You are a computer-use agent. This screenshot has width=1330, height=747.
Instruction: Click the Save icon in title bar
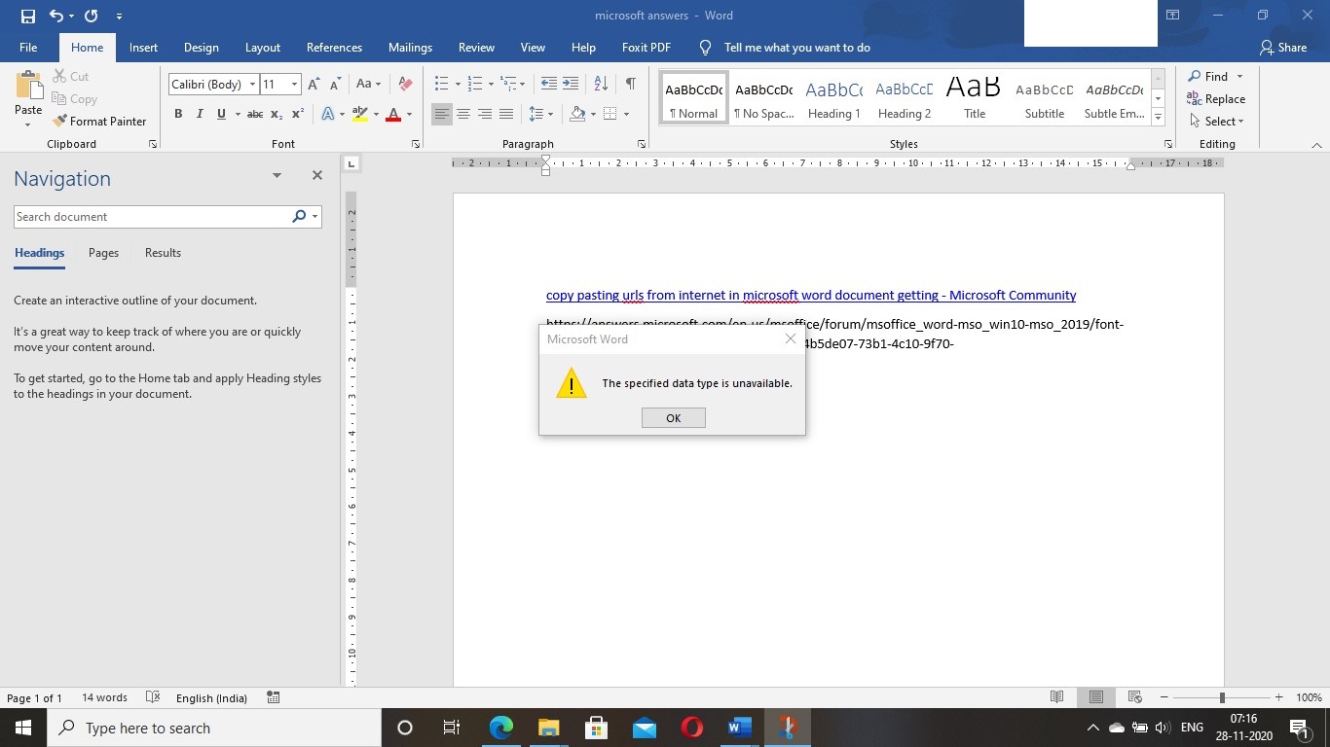click(27, 16)
